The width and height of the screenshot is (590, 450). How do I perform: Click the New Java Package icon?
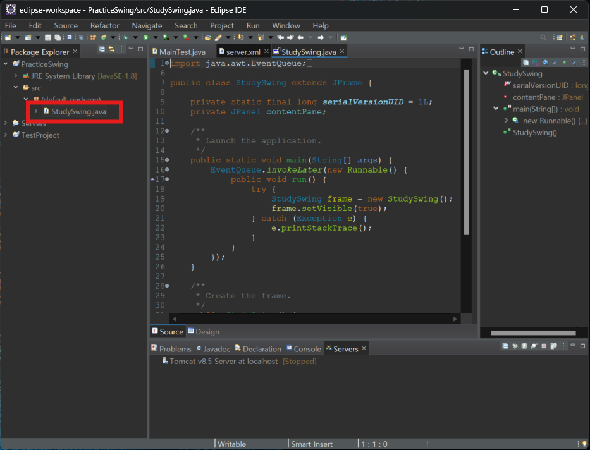click(x=93, y=37)
